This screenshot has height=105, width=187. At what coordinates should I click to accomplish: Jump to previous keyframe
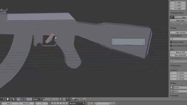tap(55, 104)
